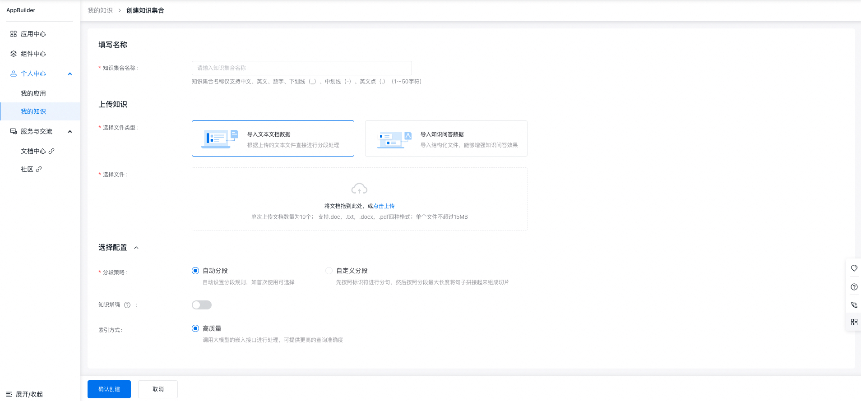Click the 我的知识 breadcrumb link
Image resolution: width=861 pixels, height=401 pixels.
coord(100,10)
